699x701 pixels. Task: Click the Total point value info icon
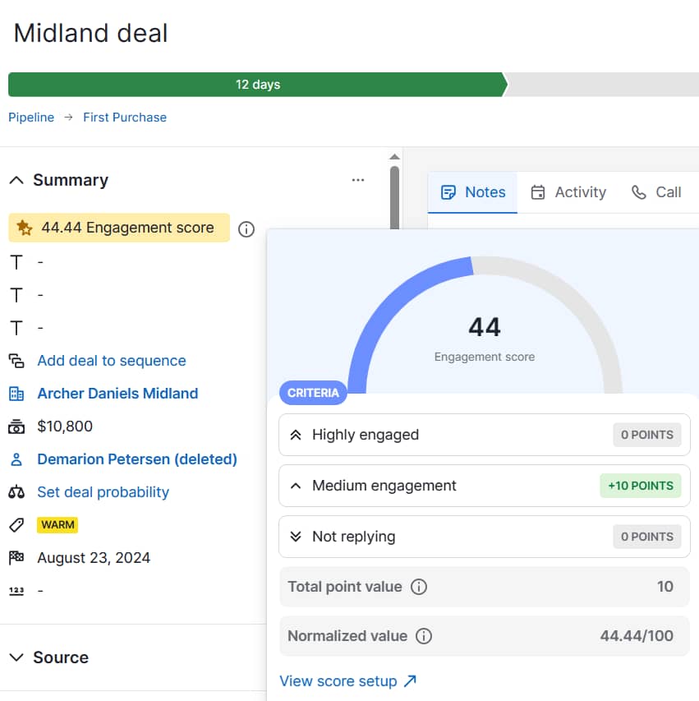tap(419, 586)
